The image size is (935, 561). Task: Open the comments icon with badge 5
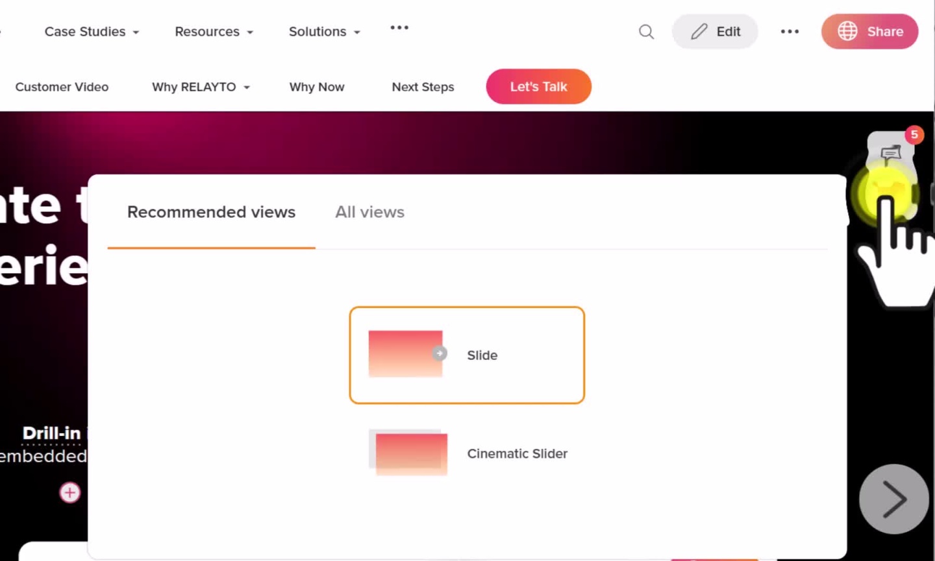pyautogui.click(x=891, y=153)
